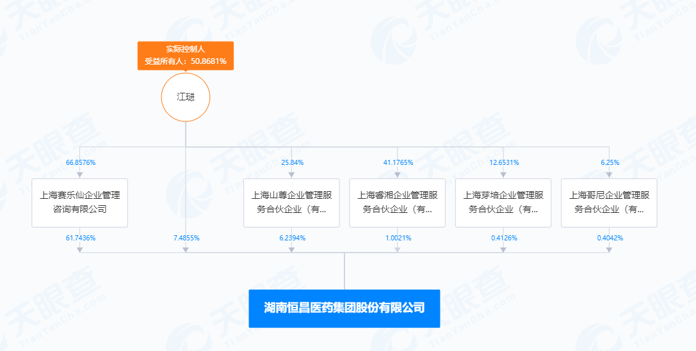
Task: Click the 6.25% share percentage
Action: point(610,162)
